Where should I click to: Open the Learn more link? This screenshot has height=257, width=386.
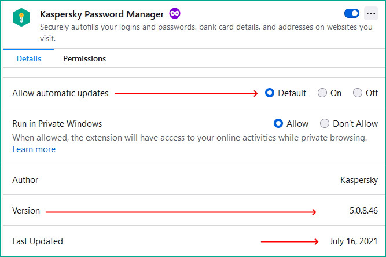point(34,149)
